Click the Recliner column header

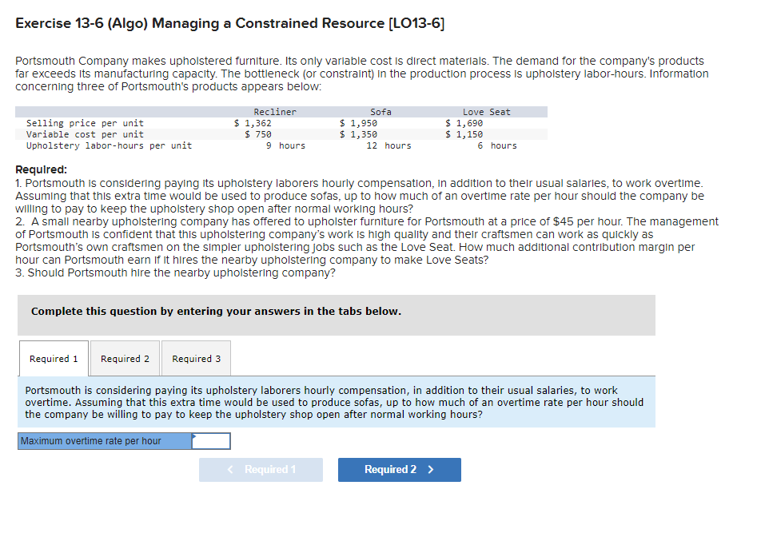(x=275, y=112)
